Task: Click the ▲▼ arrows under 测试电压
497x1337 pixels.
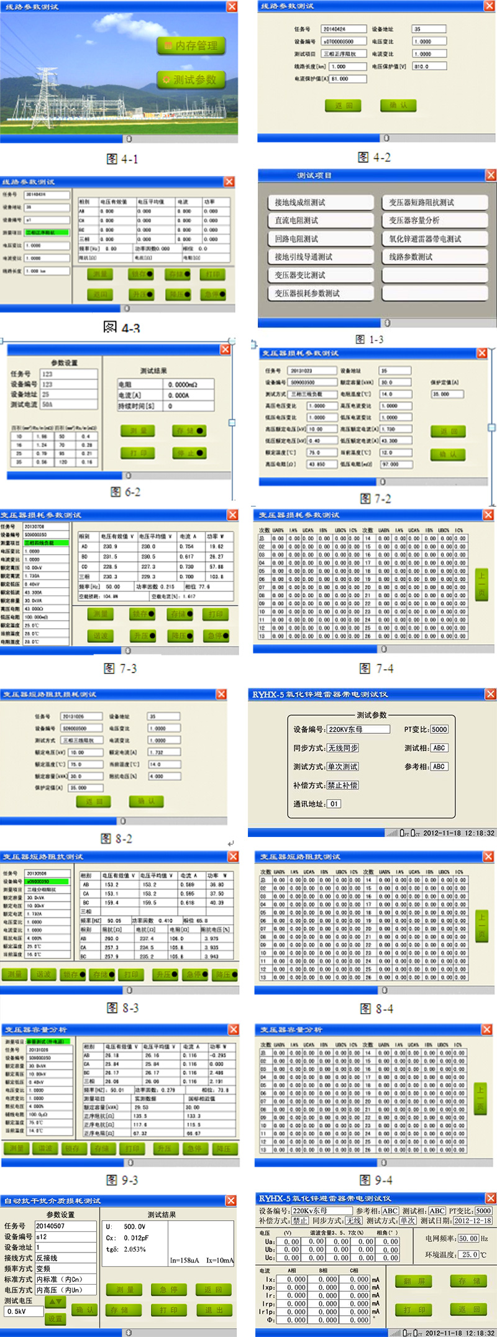Action: coord(55,1300)
